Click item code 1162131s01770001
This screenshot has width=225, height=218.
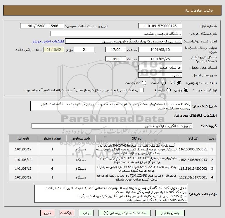[x=193, y=178]
